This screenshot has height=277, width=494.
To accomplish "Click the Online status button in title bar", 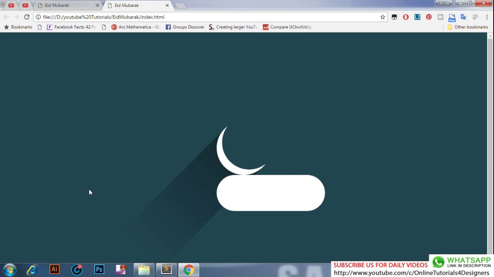I will click(x=443, y=3).
